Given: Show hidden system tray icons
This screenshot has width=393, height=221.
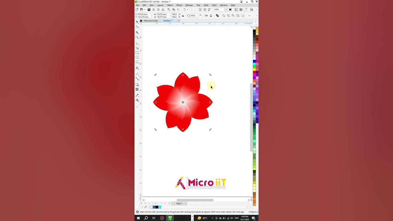Looking at the screenshot, I should (212, 218).
